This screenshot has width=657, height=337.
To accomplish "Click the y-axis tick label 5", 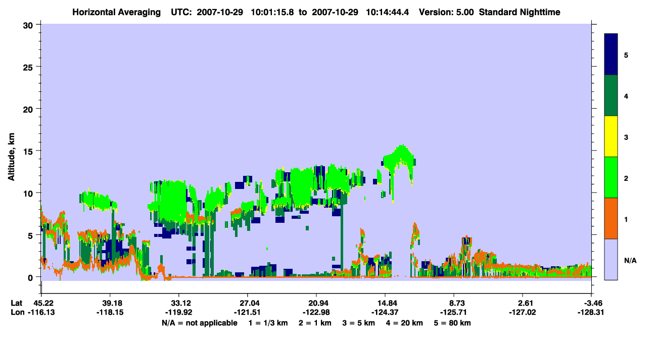I will tap(32, 235).
